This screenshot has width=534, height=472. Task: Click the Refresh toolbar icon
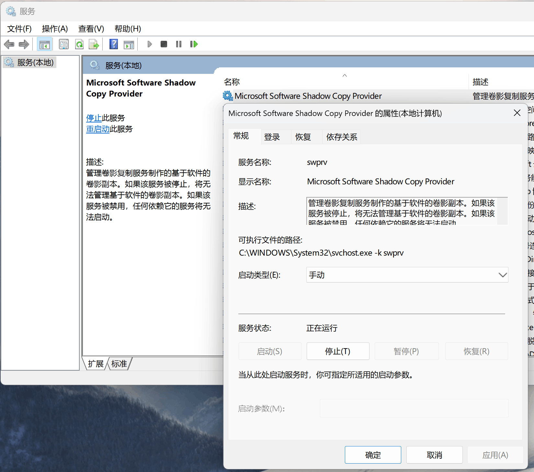[79, 44]
